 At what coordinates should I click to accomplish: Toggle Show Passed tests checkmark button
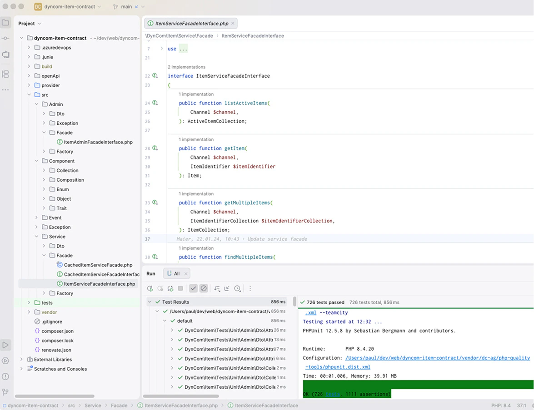(x=193, y=288)
